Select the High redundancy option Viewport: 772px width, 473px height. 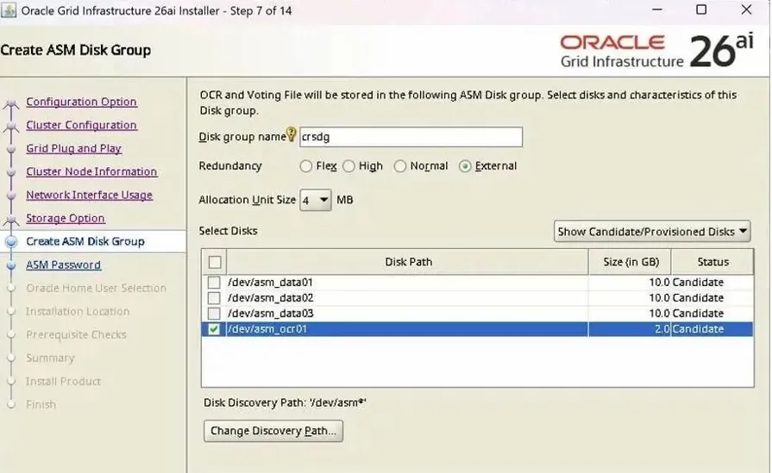click(348, 166)
